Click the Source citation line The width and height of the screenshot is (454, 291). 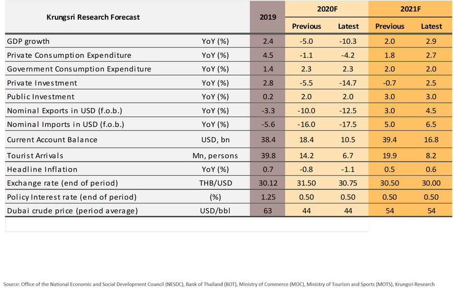coord(219,284)
